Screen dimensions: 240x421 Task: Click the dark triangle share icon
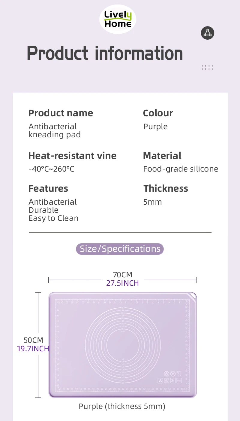coord(208,33)
